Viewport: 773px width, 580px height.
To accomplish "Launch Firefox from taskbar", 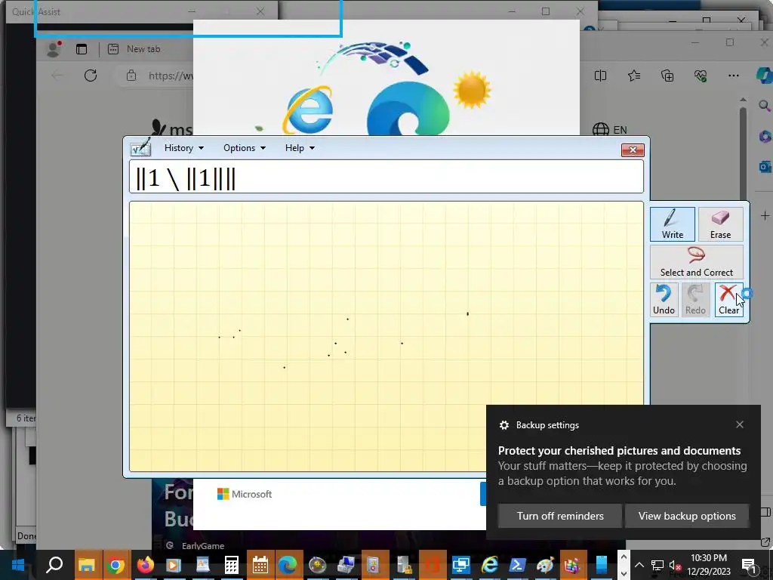I will click(x=145, y=565).
